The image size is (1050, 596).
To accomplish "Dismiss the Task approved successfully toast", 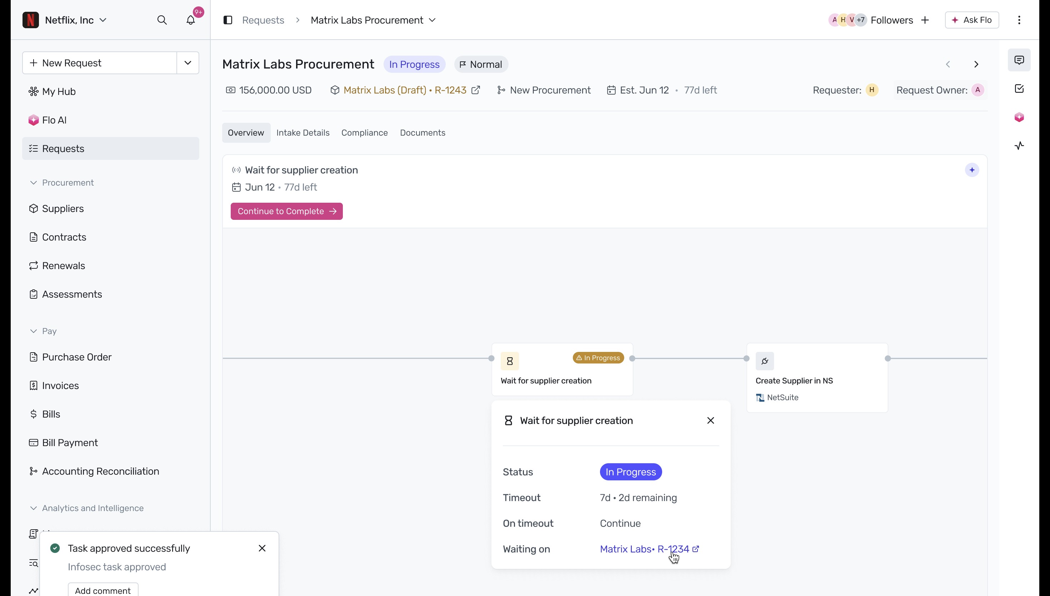I will pos(262,549).
